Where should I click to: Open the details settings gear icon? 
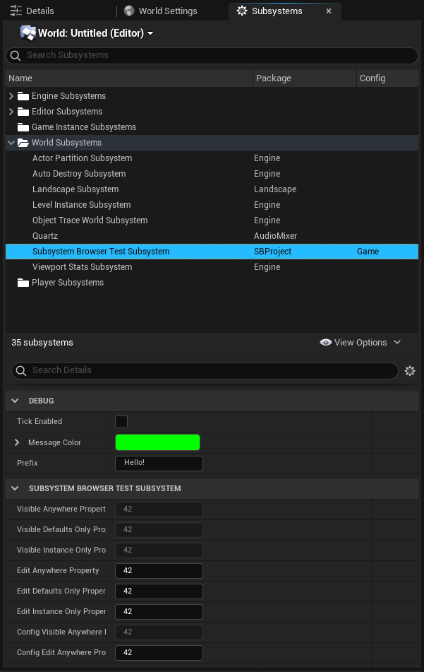[410, 371]
